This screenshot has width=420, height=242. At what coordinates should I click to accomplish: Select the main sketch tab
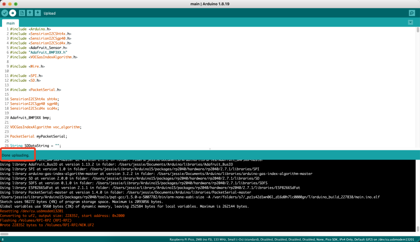click(10, 23)
